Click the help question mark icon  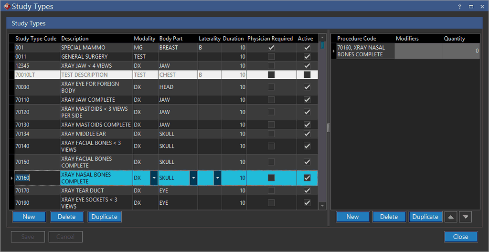click(x=459, y=7)
